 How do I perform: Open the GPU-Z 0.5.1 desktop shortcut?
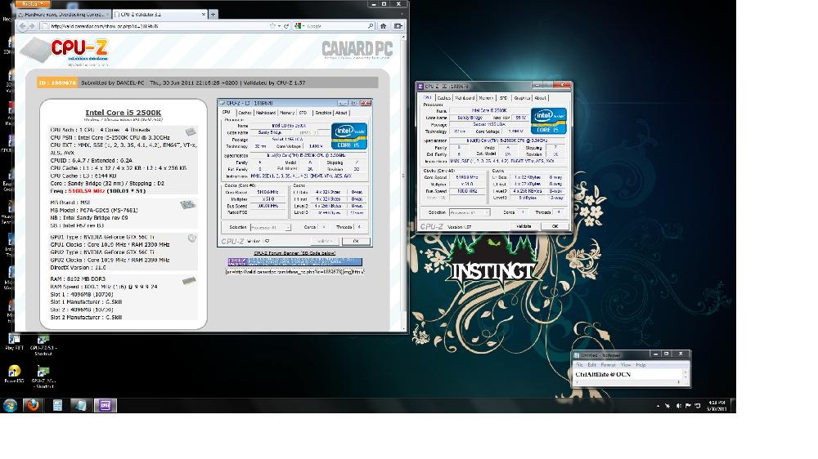pyautogui.click(x=43, y=346)
